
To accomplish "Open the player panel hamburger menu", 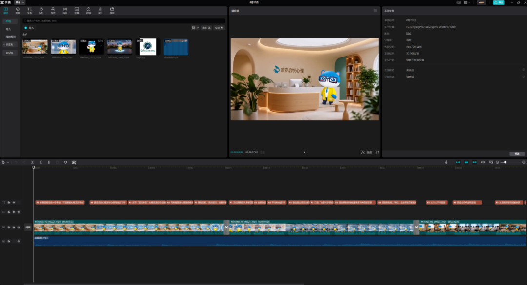I will 375,11.
